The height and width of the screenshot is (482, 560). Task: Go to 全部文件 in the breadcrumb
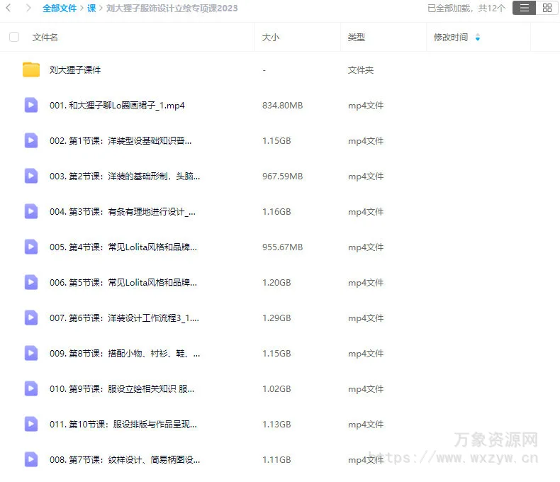(60, 9)
